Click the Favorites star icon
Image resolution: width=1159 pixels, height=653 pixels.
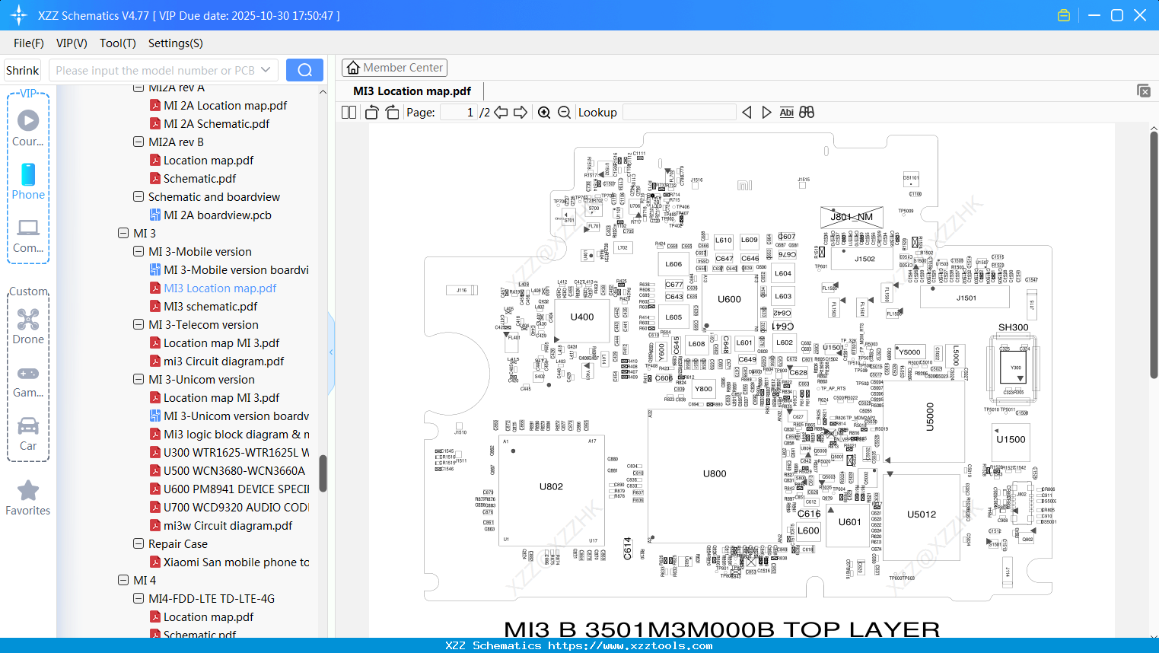coord(27,490)
